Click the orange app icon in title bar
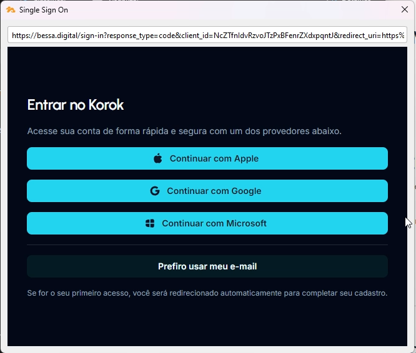This screenshot has height=353, width=416. point(11,10)
